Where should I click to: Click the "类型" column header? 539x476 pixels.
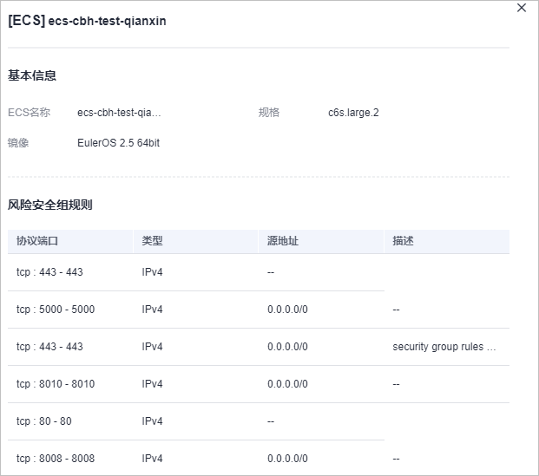point(153,241)
